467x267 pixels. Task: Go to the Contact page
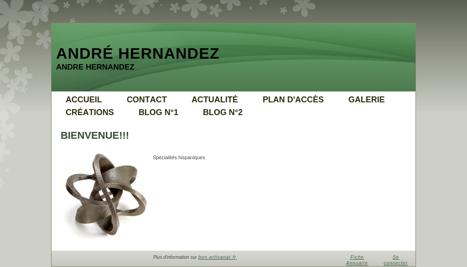(x=146, y=100)
